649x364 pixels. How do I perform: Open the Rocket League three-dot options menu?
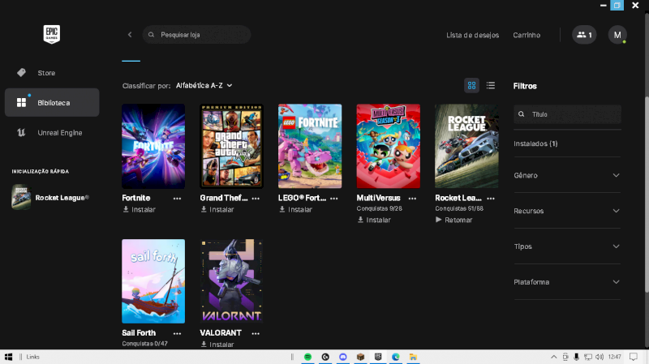[x=492, y=198]
